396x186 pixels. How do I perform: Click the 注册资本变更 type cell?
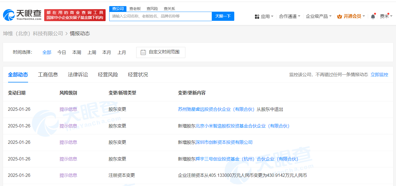click(x=122, y=175)
